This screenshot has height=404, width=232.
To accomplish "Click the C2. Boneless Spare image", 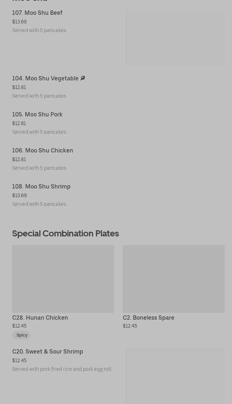I will pyautogui.click(x=174, y=279).
